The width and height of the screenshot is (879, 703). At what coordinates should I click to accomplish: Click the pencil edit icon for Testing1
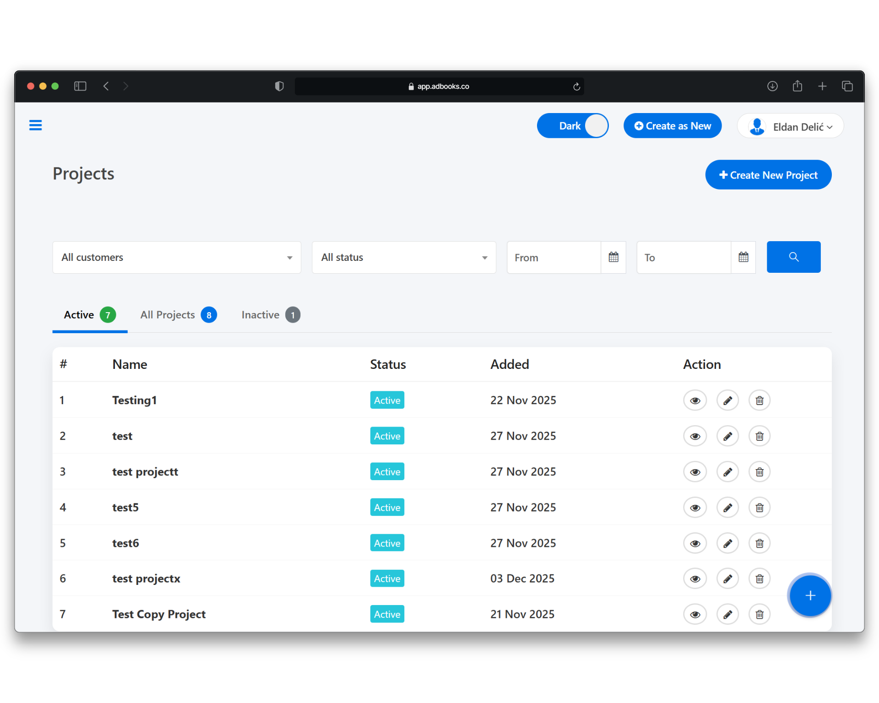tap(727, 400)
